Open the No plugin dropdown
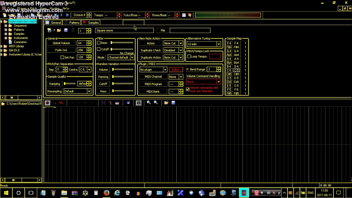 click(153, 70)
